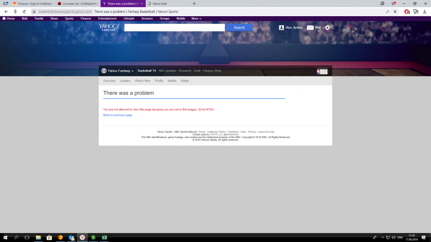Open Finance in the Yahoo top bar
The width and height of the screenshot is (431, 242).
pyautogui.click(x=86, y=18)
